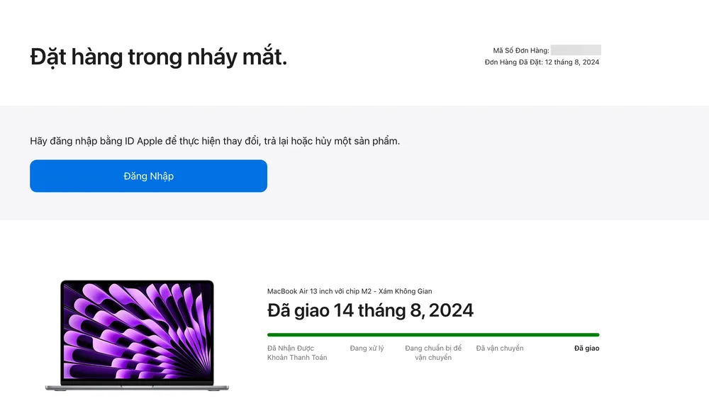Click the progress bar's leftmost endpoint
This screenshot has height=413, width=709.
tap(268, 333)
